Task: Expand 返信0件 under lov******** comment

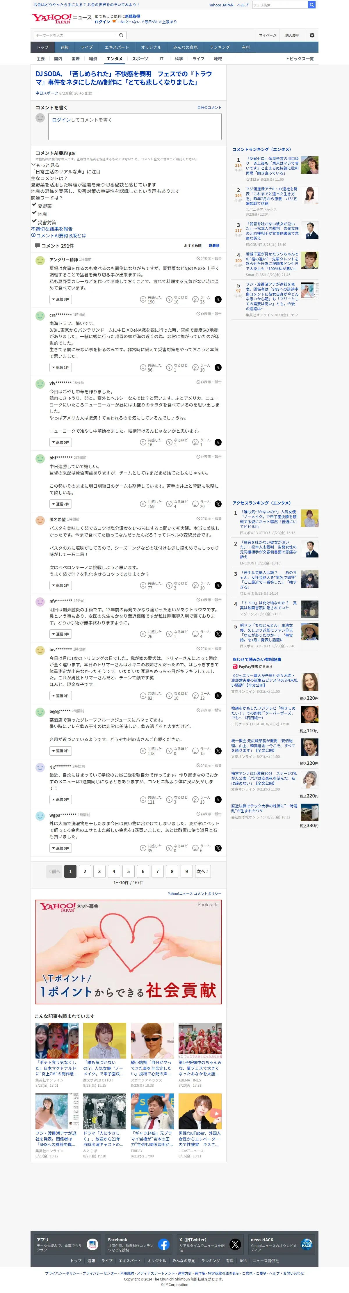Action: 60,696
